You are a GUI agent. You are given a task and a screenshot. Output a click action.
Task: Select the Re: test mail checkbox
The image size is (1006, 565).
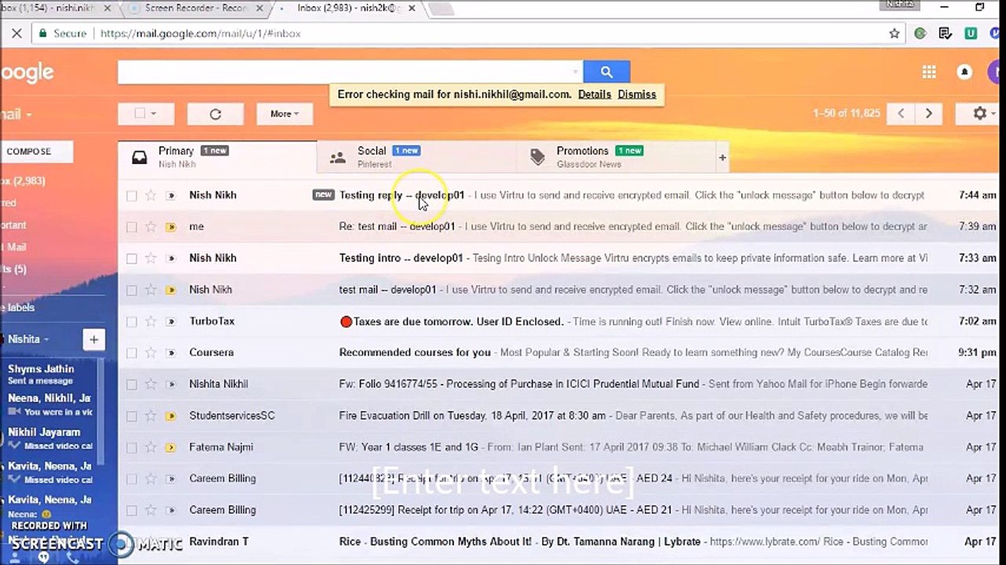click(131, 227)
